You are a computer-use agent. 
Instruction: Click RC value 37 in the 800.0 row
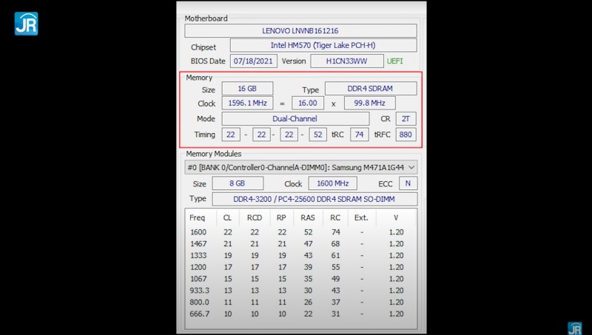pyautogui.click(x=336, y=302)
